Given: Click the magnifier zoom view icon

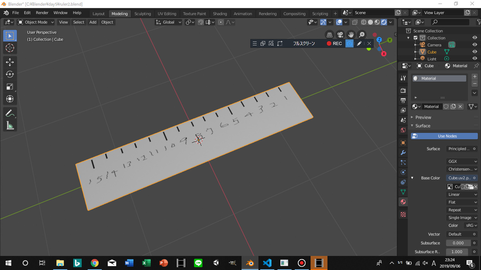Looking at the screenshot, I should coord(362,35).
